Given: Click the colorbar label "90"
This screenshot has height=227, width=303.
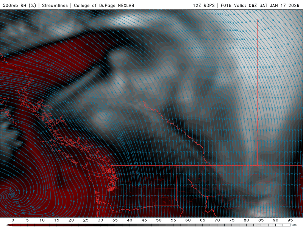Looking at the screenshot, I should (x=275, y=220).
